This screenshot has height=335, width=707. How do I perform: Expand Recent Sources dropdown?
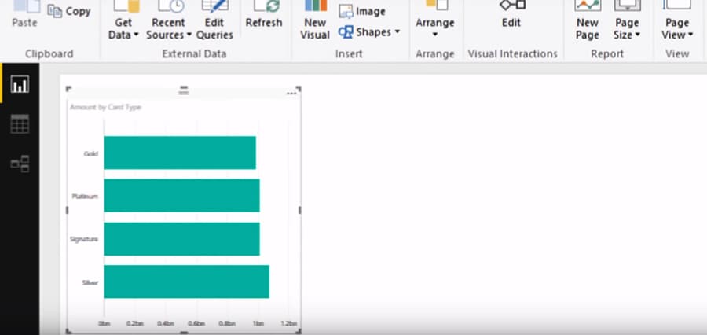click(x=169, y=20)
